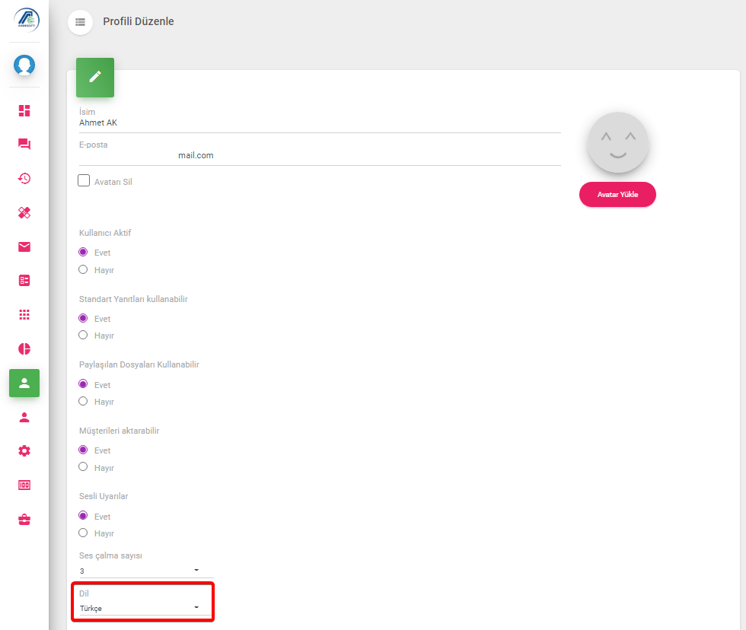Open the gear settings sidebar icon
This screenshot has height=630, width=746.
click(x=24, y=450)
